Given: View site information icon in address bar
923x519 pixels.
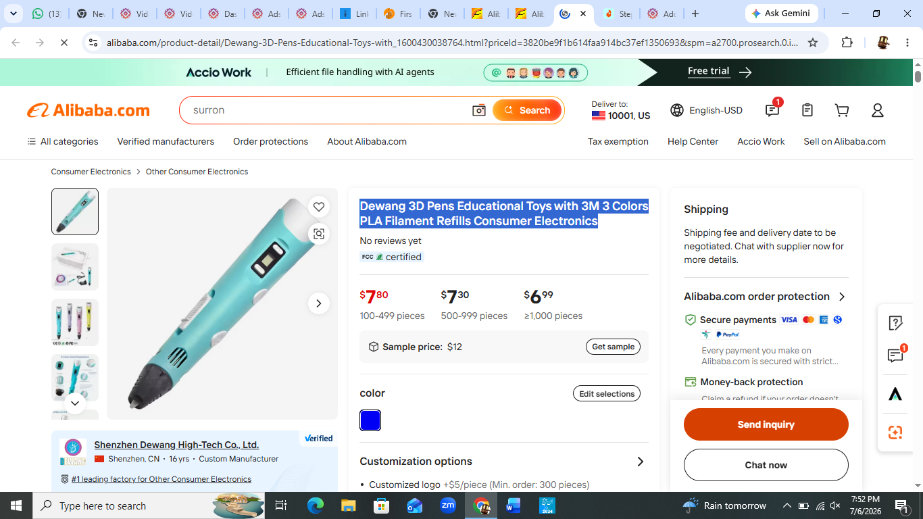Looking at the screenshot, I should coord(93,43).
